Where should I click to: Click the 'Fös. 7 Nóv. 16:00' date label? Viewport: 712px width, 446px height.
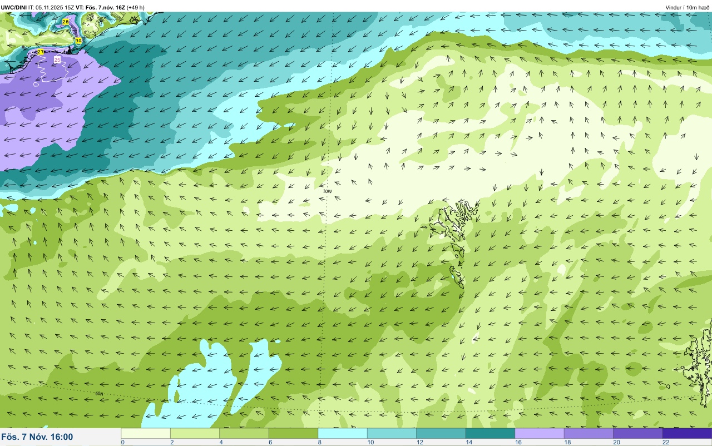37,437
